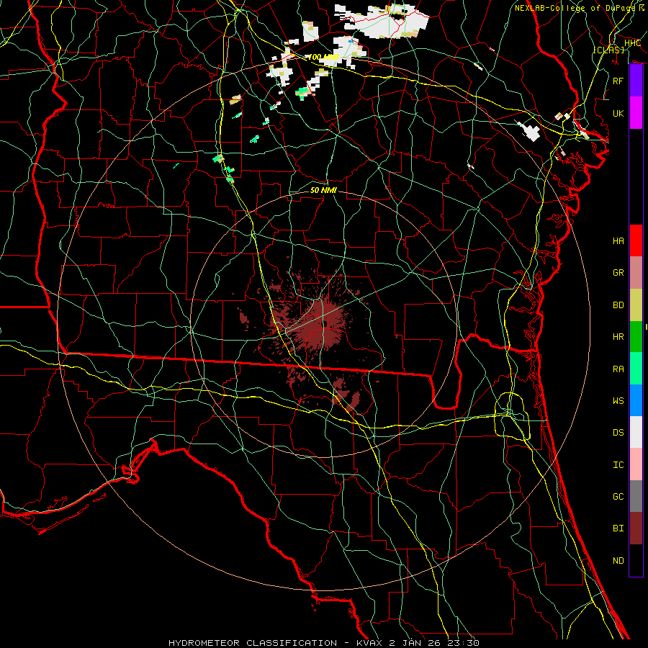648x648 pixels.
Task: Click the UK legend label
Action: (x=618, y=113)
